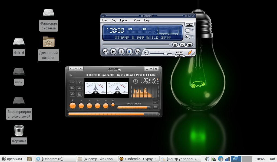Start playback with Winamp's Play button
Screen dimensions: 277x162
(113, 52)
